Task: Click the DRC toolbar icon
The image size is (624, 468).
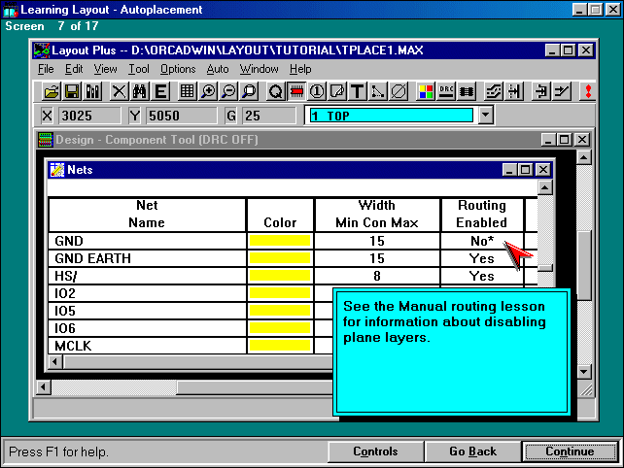Action: click(x=446, y=91)
